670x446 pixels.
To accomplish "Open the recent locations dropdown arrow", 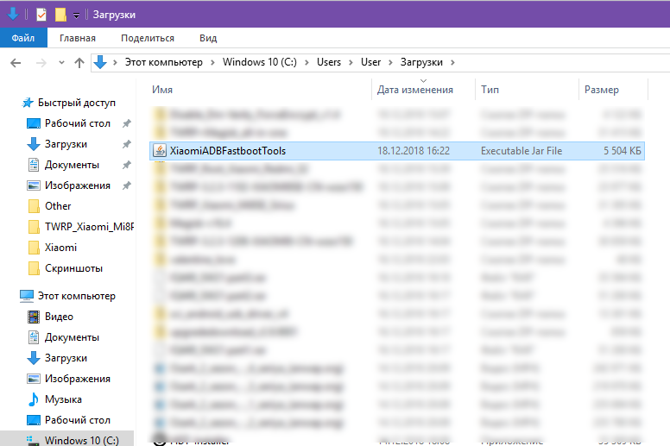I will [x=60, y=63].
